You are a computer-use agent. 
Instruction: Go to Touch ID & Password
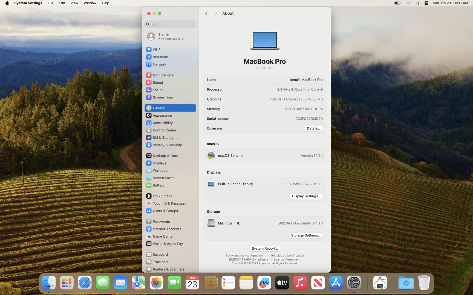click(170, 203)
